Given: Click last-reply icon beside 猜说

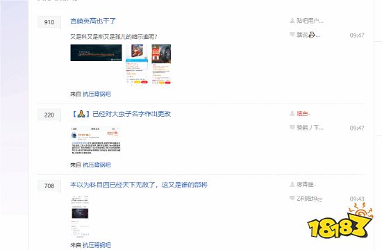Looking at the screenshot, I should pyautogui.click(x=292, y=34).
